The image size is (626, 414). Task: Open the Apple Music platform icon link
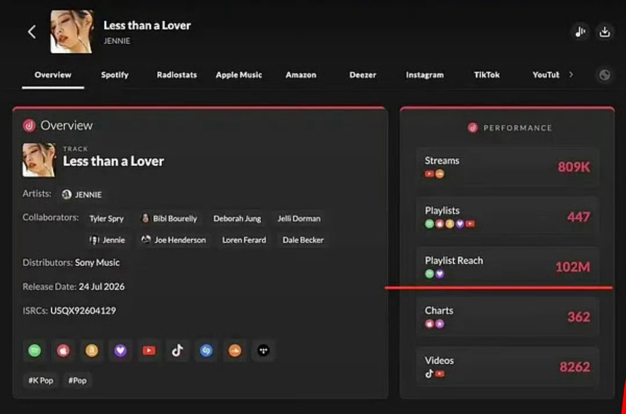click(x=63, y=351)
